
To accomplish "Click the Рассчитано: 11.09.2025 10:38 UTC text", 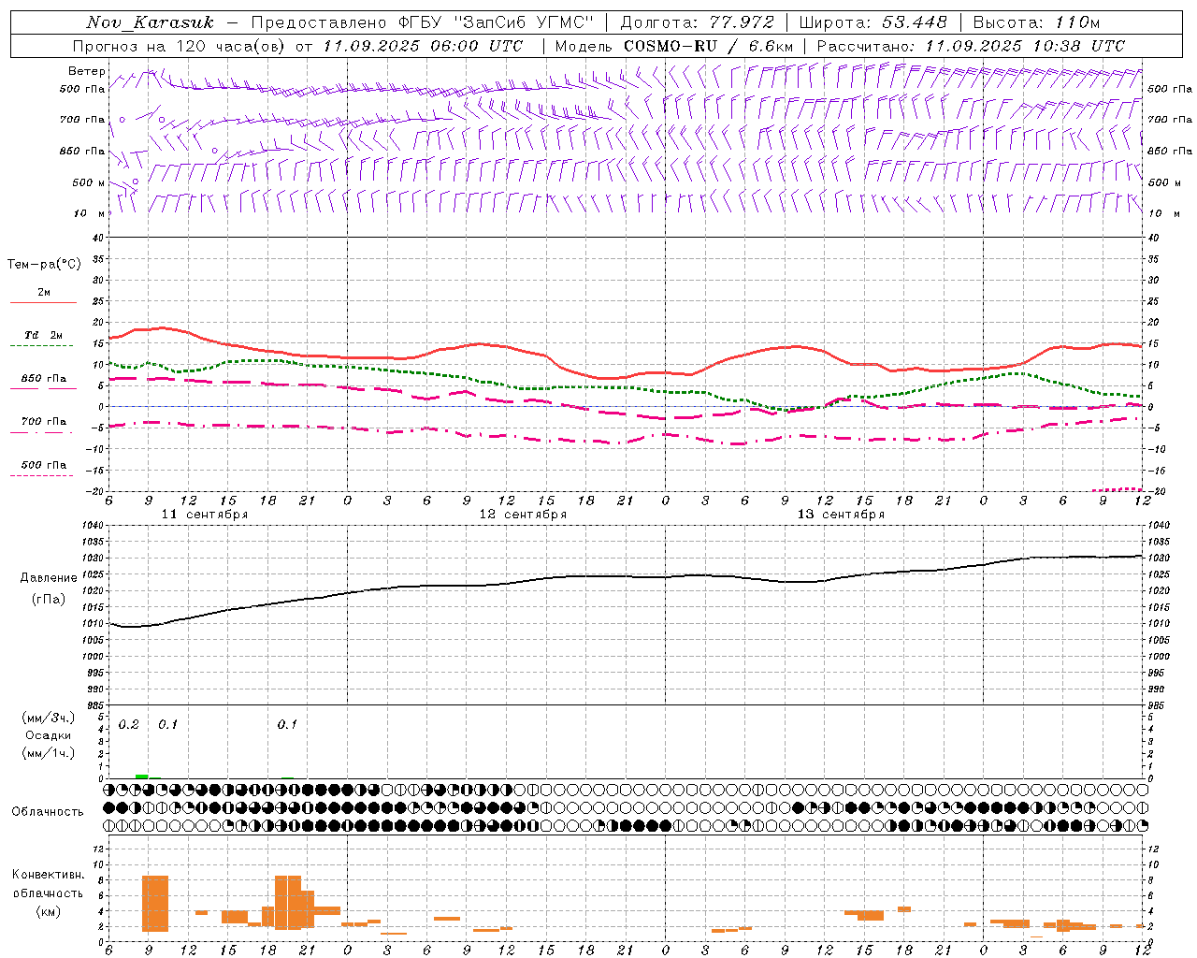I will coord(972,46).
